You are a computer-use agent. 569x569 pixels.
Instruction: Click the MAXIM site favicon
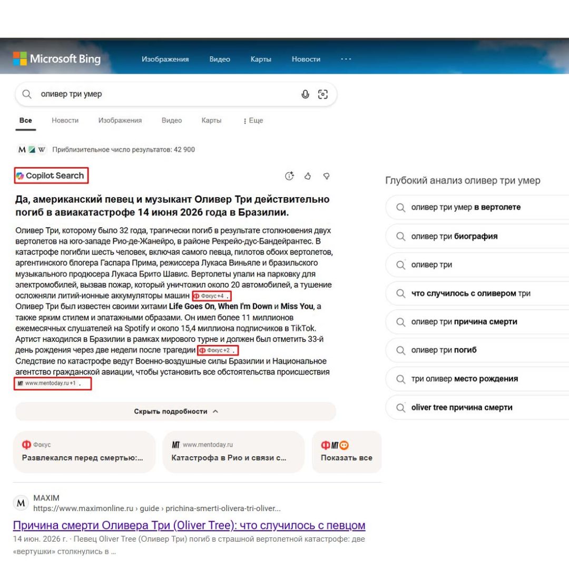click(x=21, y=503)
